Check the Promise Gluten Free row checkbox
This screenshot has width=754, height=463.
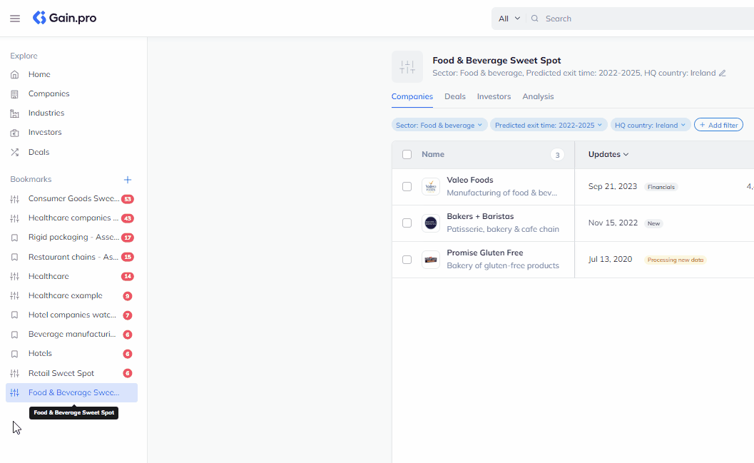[x=407, y=260]
